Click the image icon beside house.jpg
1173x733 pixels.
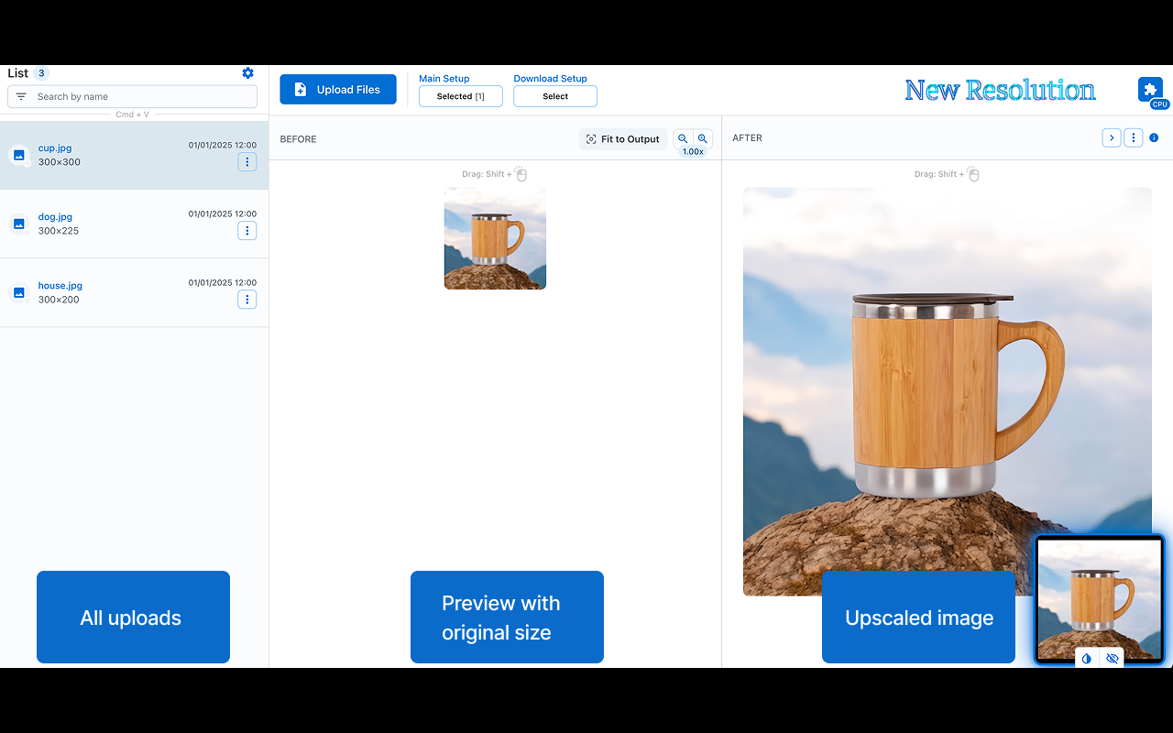tap(19, 293)
